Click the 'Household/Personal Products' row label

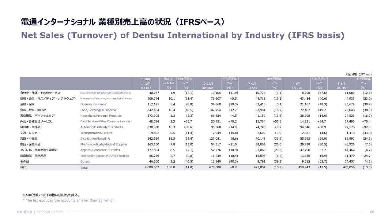[101, 116]
